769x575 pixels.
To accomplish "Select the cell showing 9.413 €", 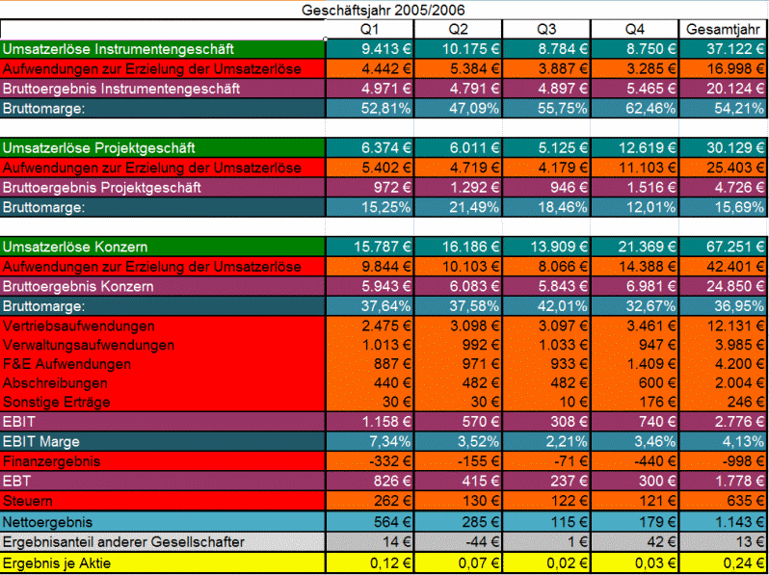I will click(x=370, y=49).
